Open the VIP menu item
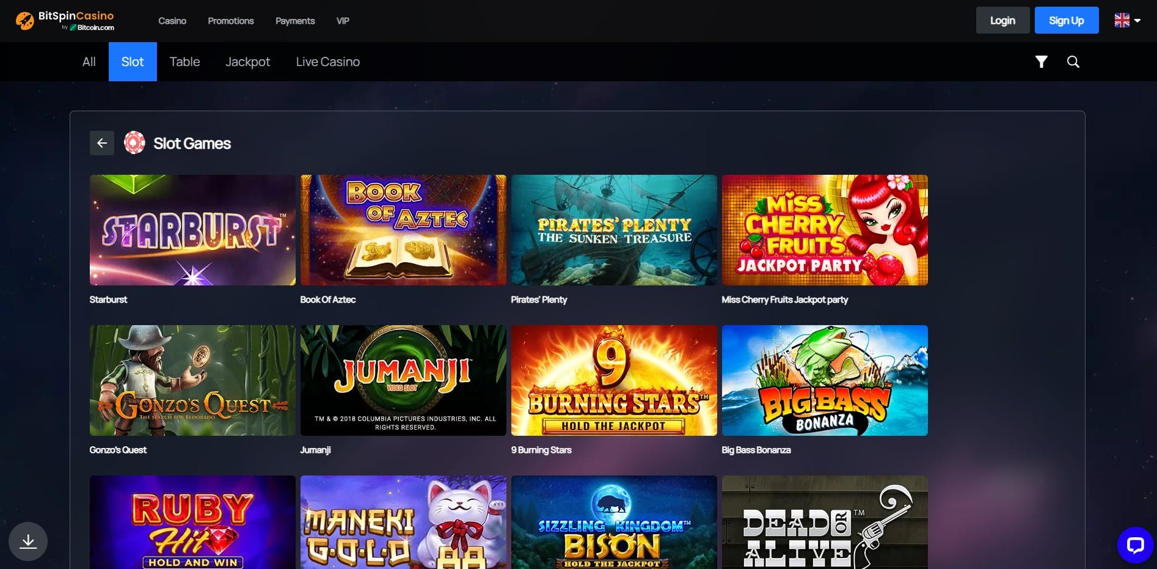 pyautogui.click(x=343, y=21)
